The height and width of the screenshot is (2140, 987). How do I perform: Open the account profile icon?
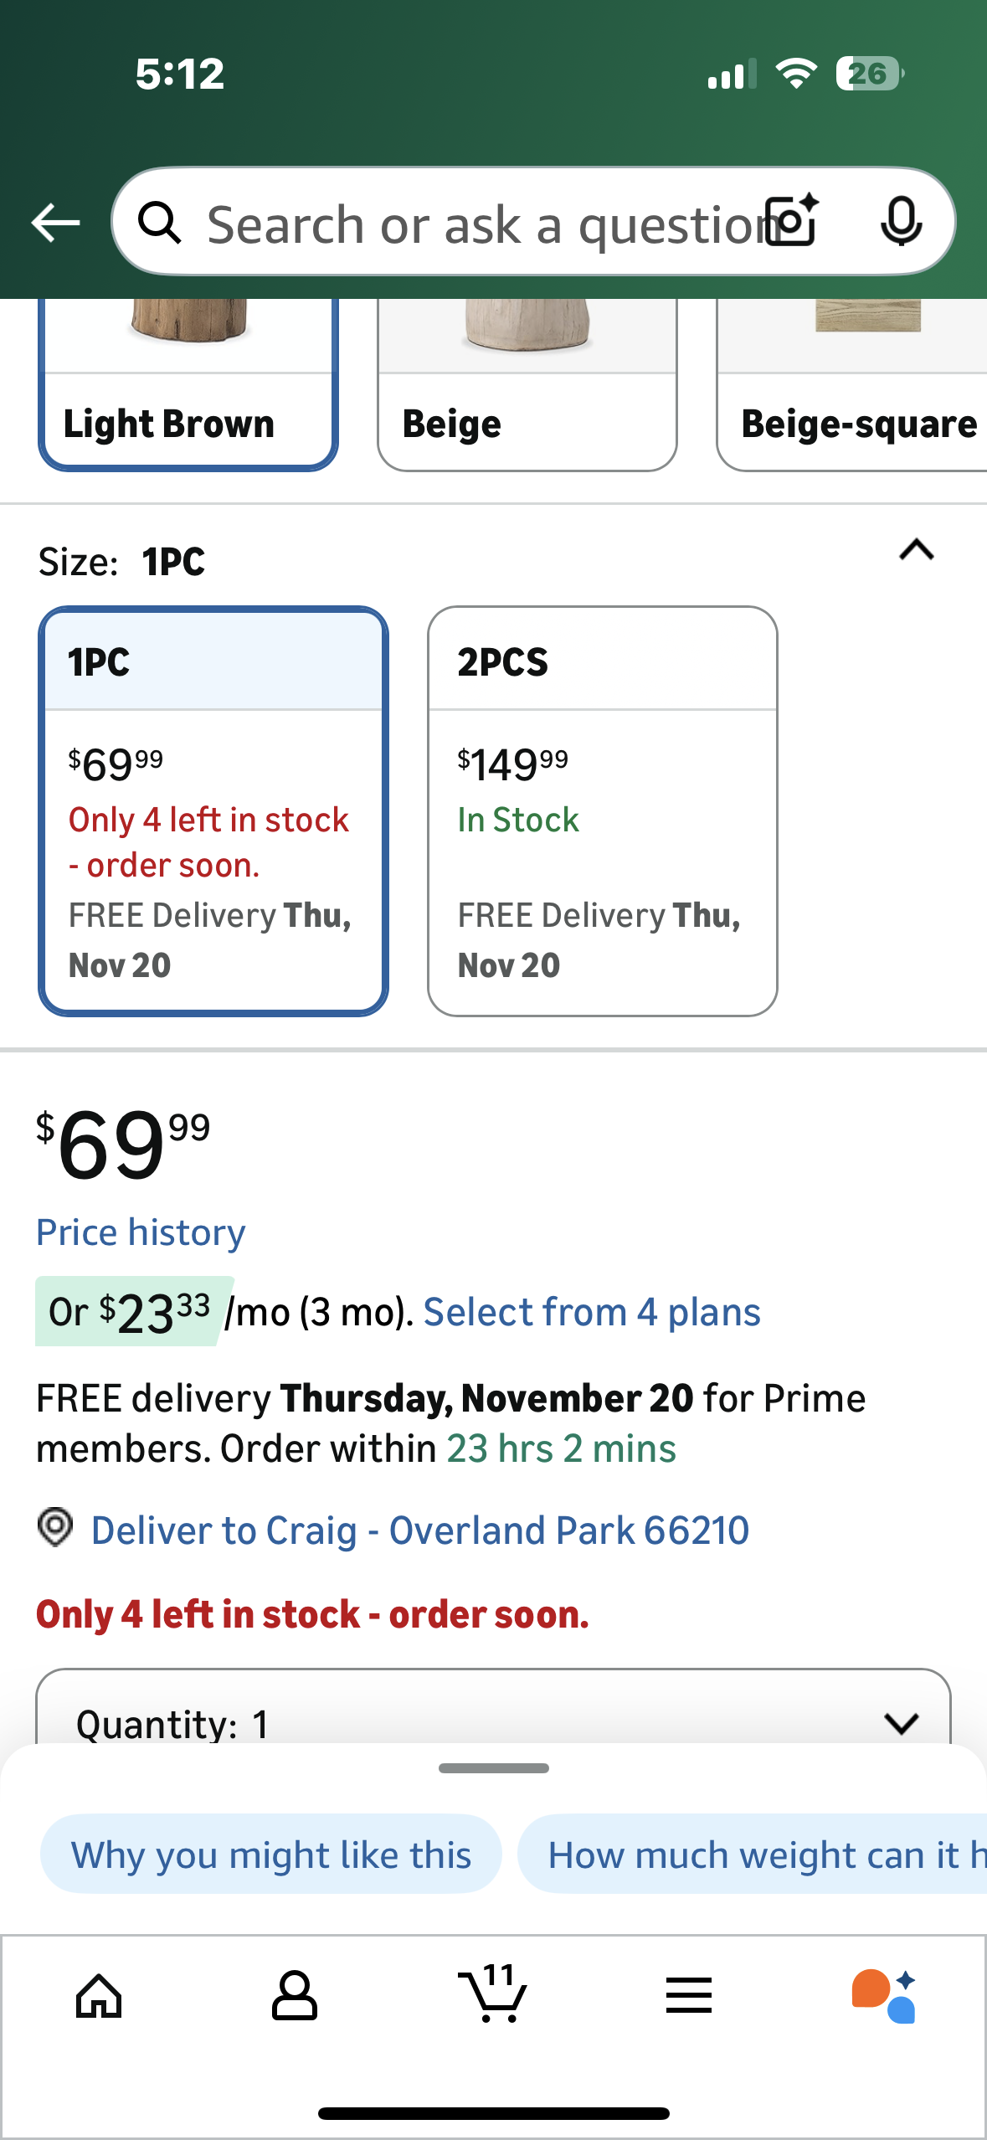pyautogui.click(x=295, y=1996)
